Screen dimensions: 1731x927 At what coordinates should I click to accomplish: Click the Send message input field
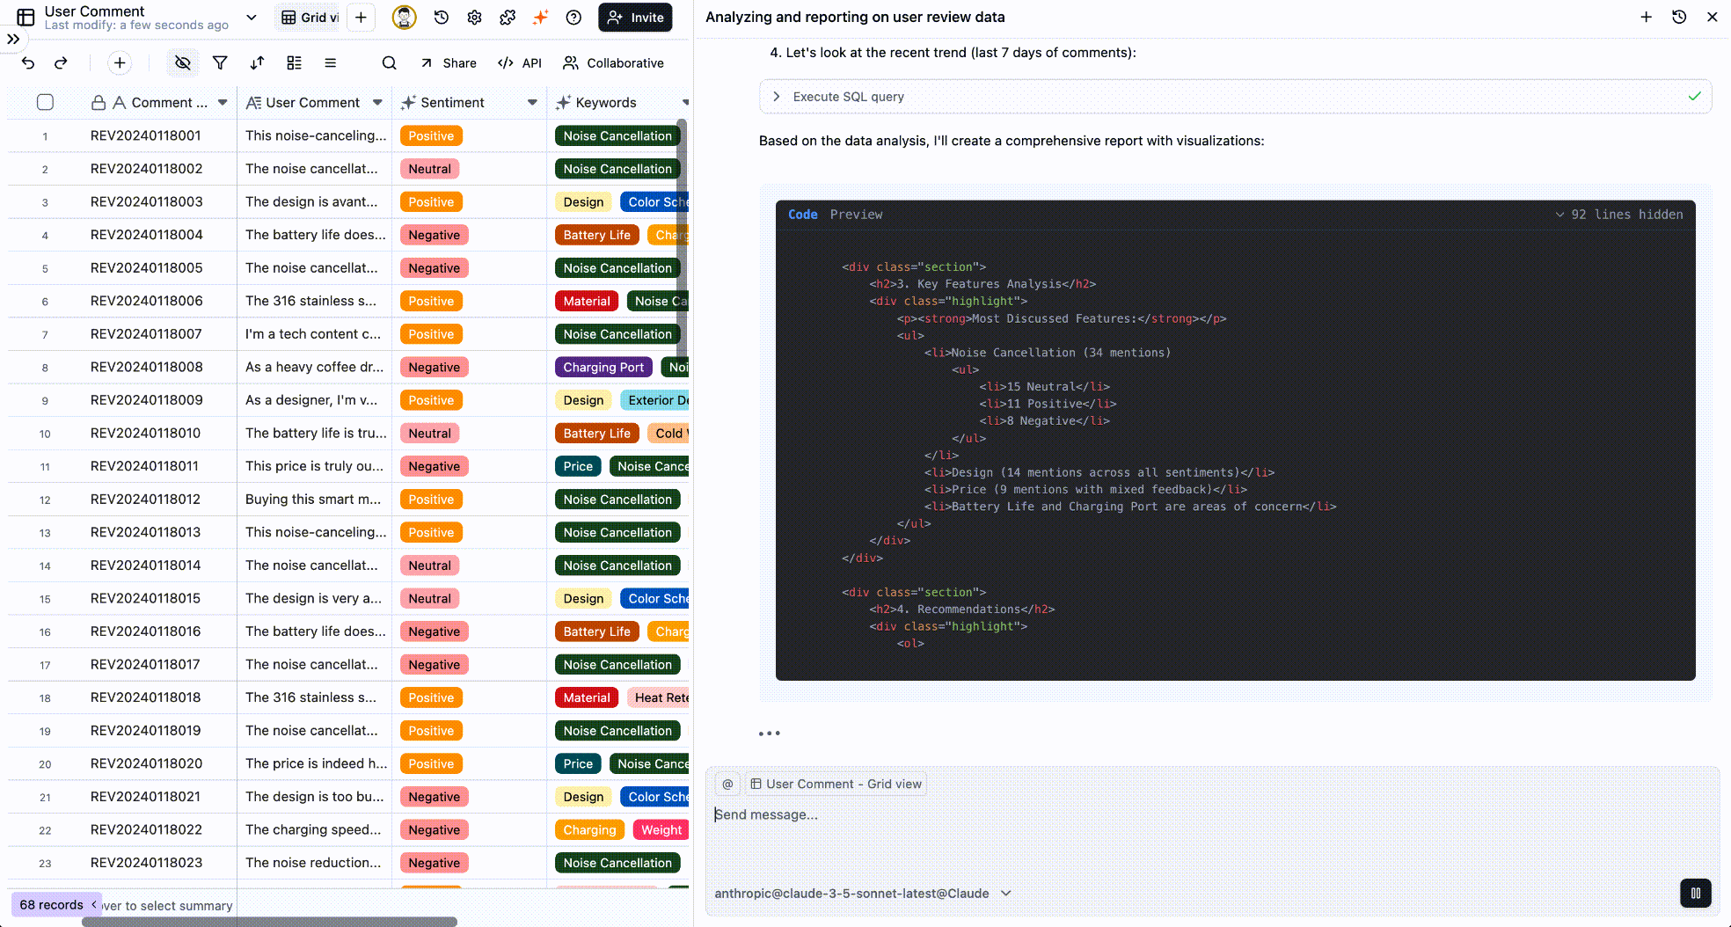(880, 814)
